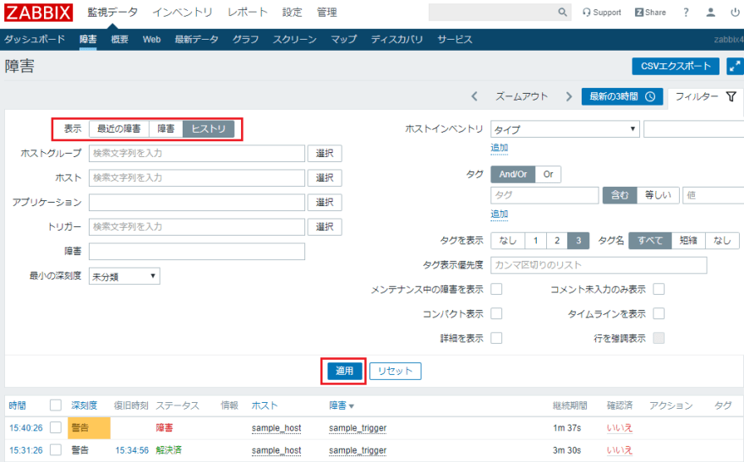Screen dimensions: 744x462
Task: Click the search magnifier icon
Action: (562, 12)
